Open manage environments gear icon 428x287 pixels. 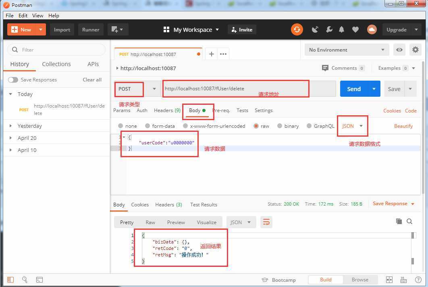point(415,50)
